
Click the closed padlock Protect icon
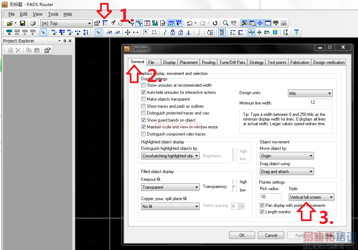173,32
